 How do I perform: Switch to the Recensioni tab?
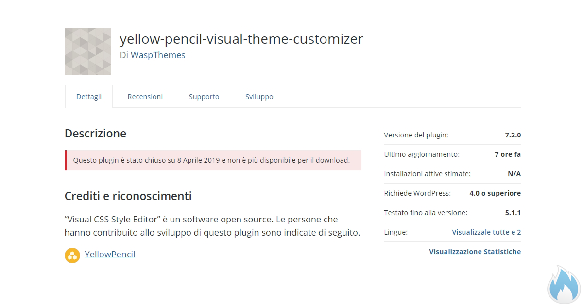145,97
